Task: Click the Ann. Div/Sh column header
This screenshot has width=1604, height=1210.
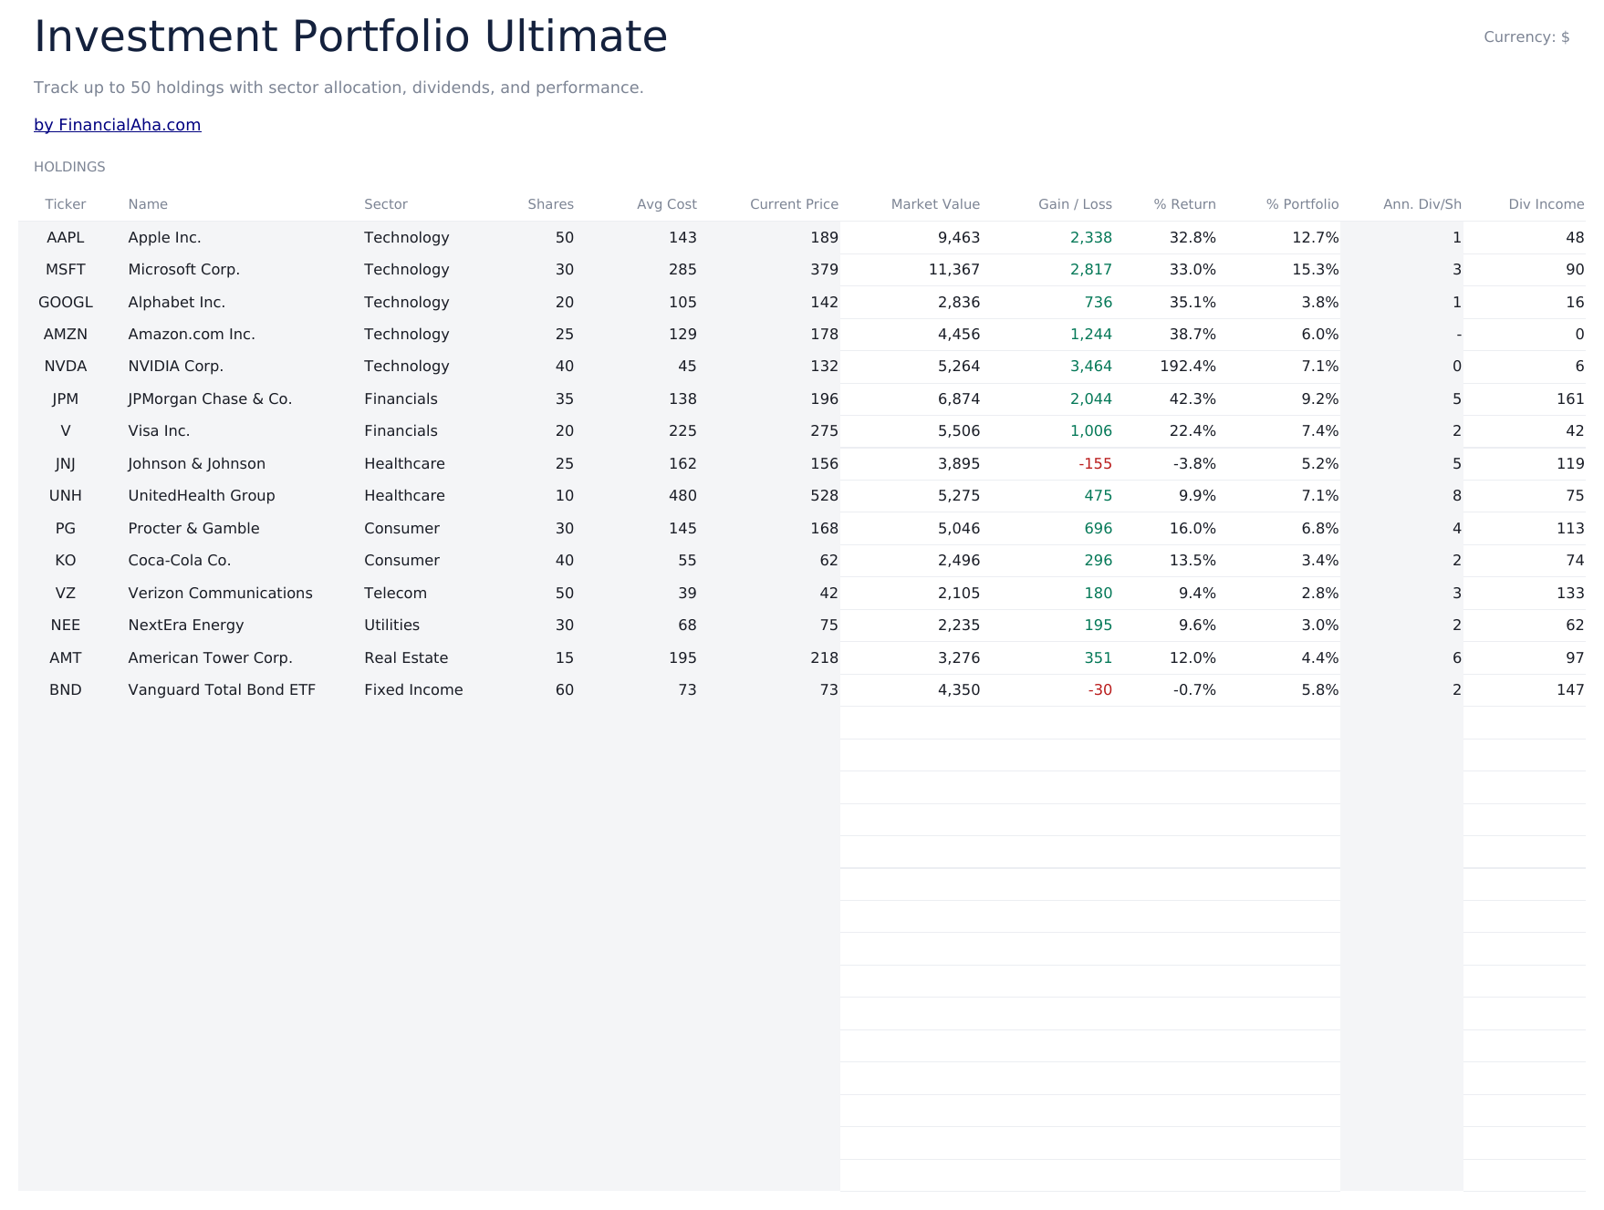Action: point(1422,204)
